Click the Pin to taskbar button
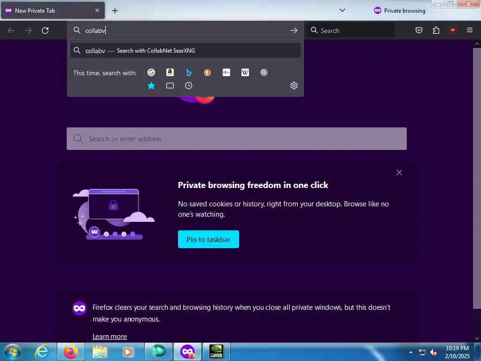The width and height of the screenshot is (481, 361). coord(208,239)
